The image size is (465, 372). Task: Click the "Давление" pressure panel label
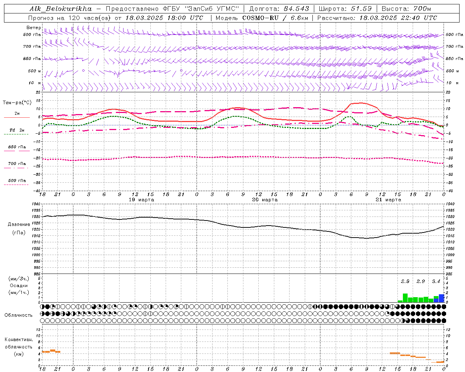coord(19,225)
